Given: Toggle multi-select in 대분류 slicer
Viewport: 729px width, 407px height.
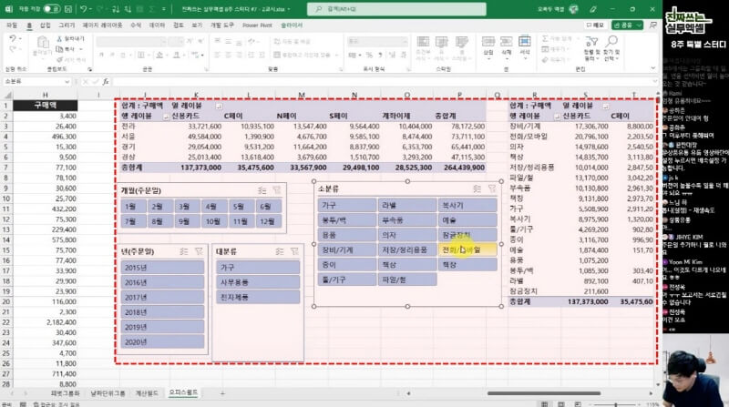Looking at the screenshot, I should coord(280,251).
